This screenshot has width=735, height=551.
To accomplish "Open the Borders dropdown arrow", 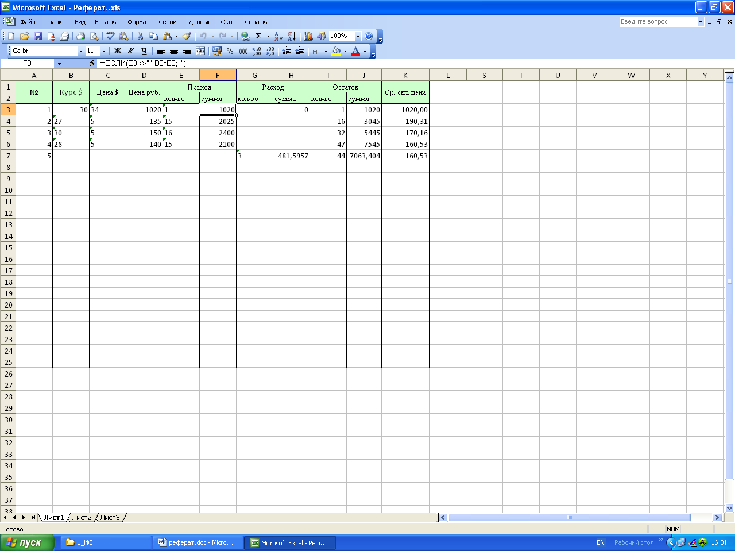I will [x=326, y=51].
